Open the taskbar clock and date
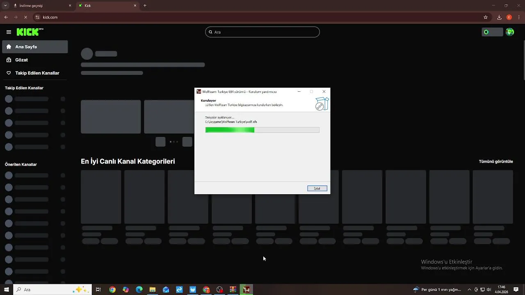The width and height of the screenshot is (525, 295). pyautogui.click(x=501, y=290)
